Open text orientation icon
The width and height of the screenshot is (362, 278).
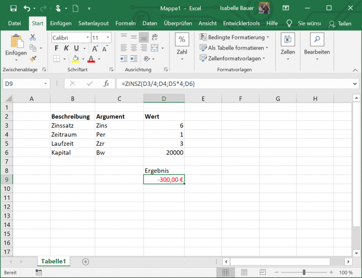[x=147, y=59]
